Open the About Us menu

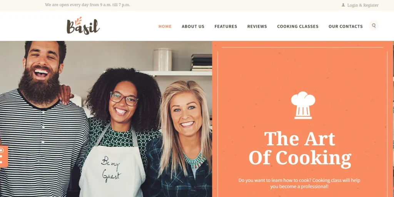pyautogui.click(x=193, y=27)
